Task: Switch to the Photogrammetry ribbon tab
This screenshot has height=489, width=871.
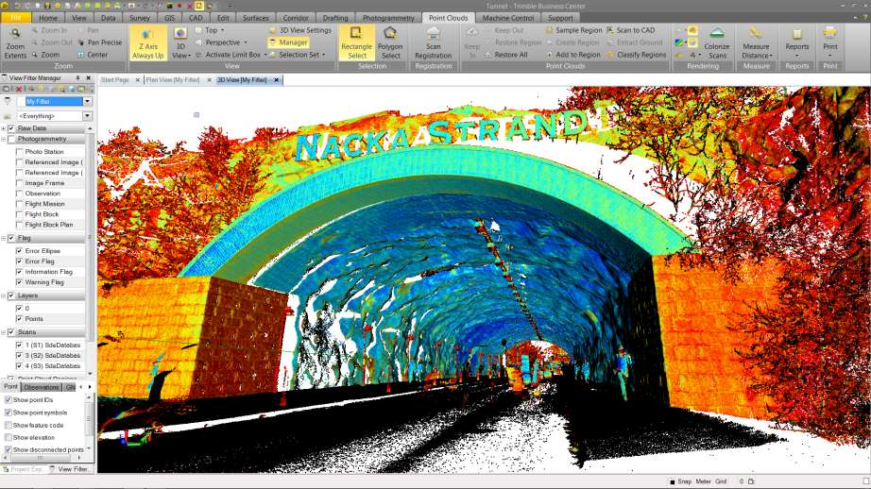Action: (x=388, y=18)
